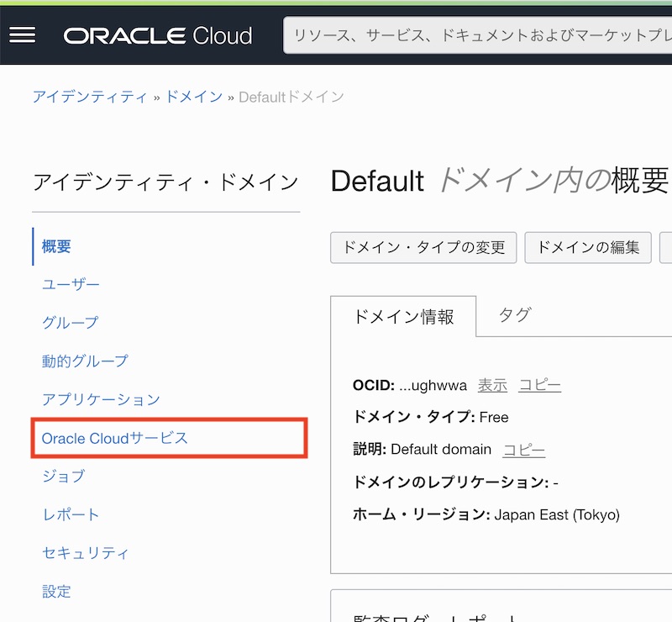Copy the OCID using コピー link
Image resolution: width=672 pixels, height=622 pixels.
click(x=539, y=386)
